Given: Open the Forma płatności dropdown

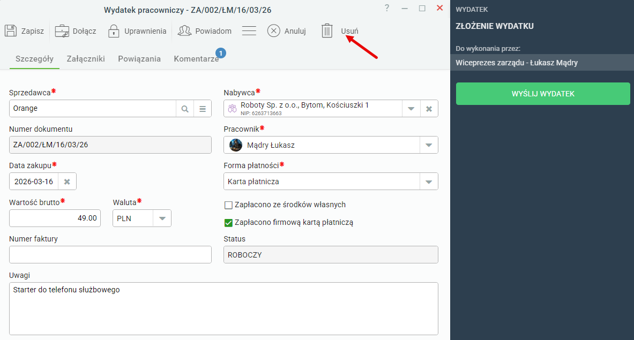Looking at the screenshot, I should 429,182.
